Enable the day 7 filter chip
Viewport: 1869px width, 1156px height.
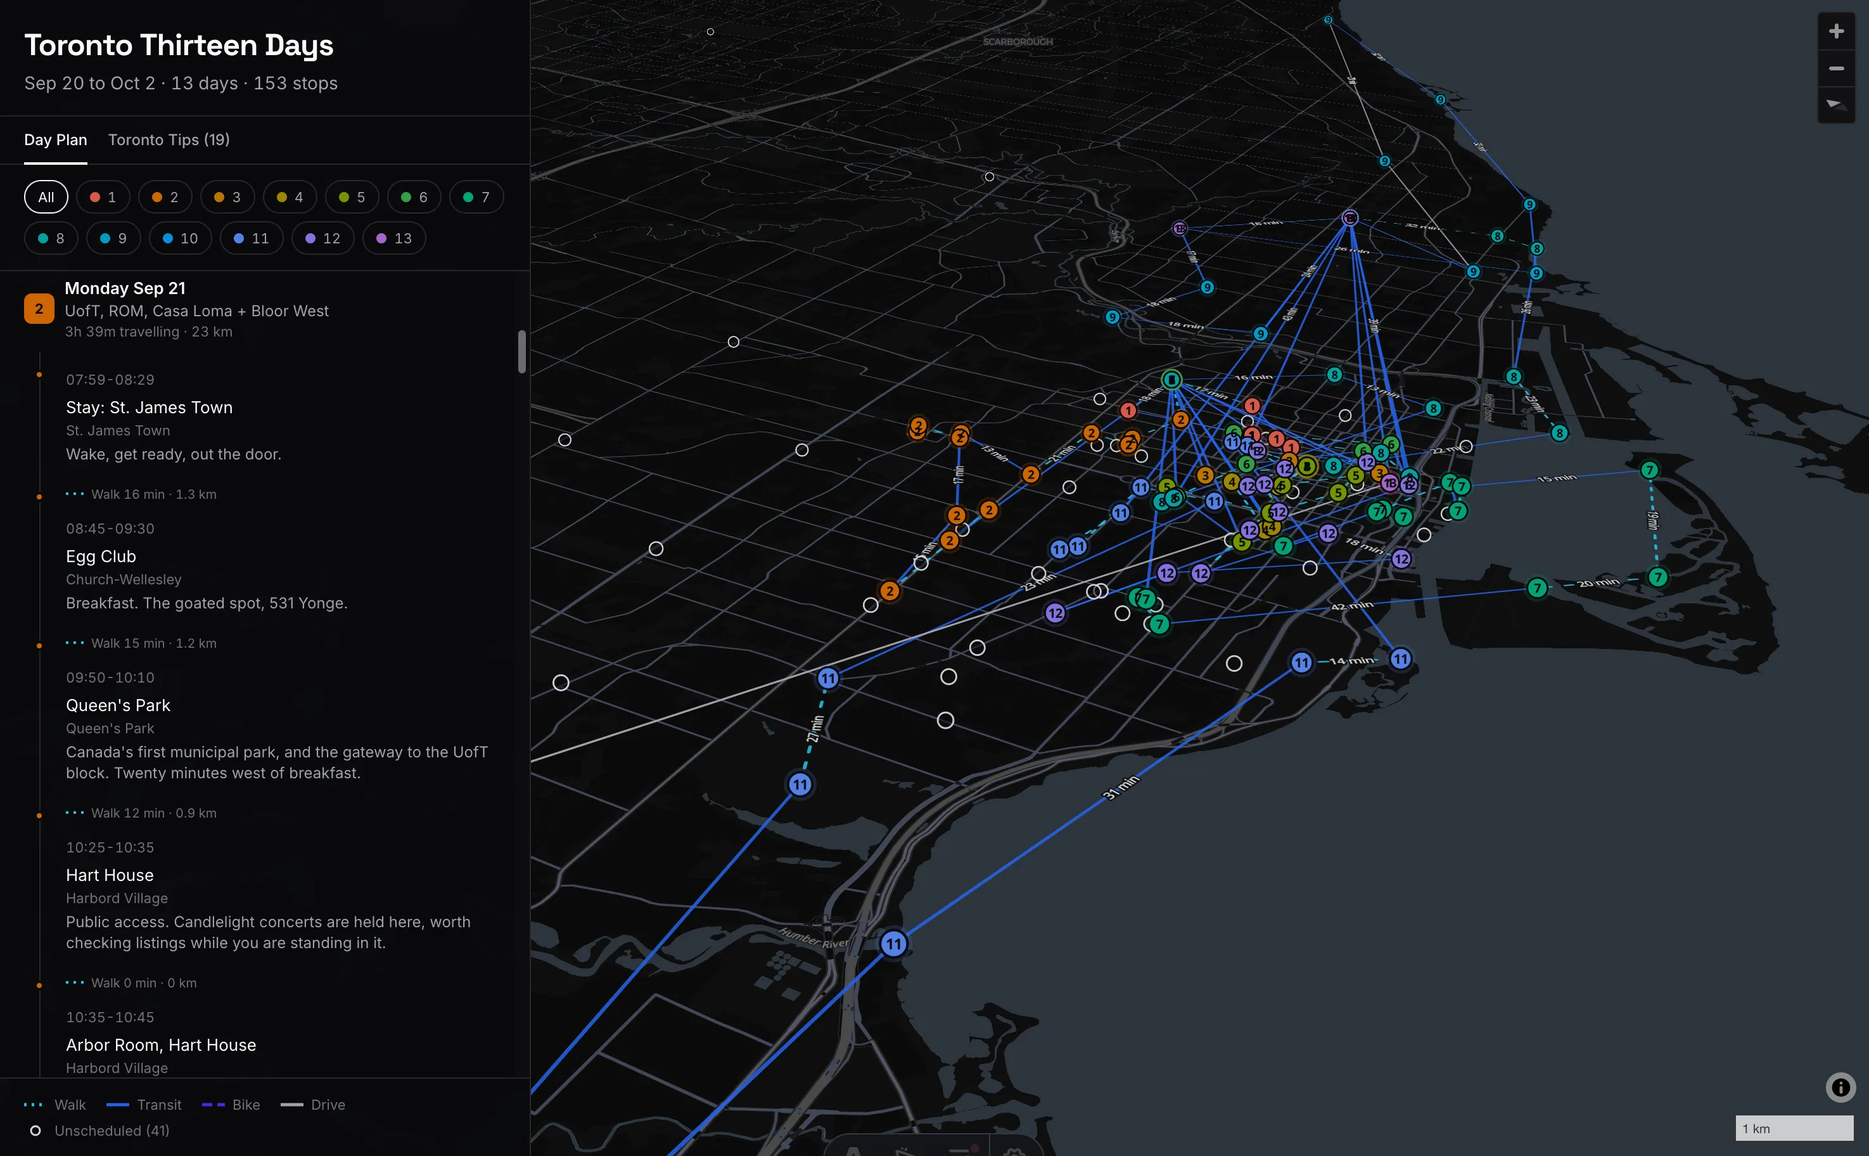click(x=476, y=197)
